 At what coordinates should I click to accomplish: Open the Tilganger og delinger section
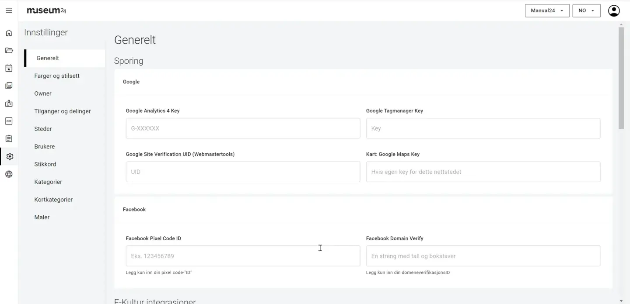63,111
